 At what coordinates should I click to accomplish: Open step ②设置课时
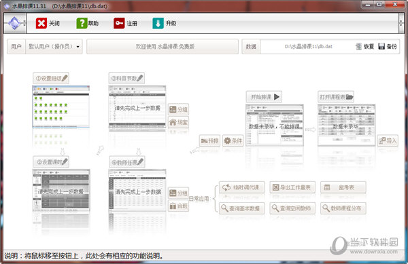(x=51, y=162)
